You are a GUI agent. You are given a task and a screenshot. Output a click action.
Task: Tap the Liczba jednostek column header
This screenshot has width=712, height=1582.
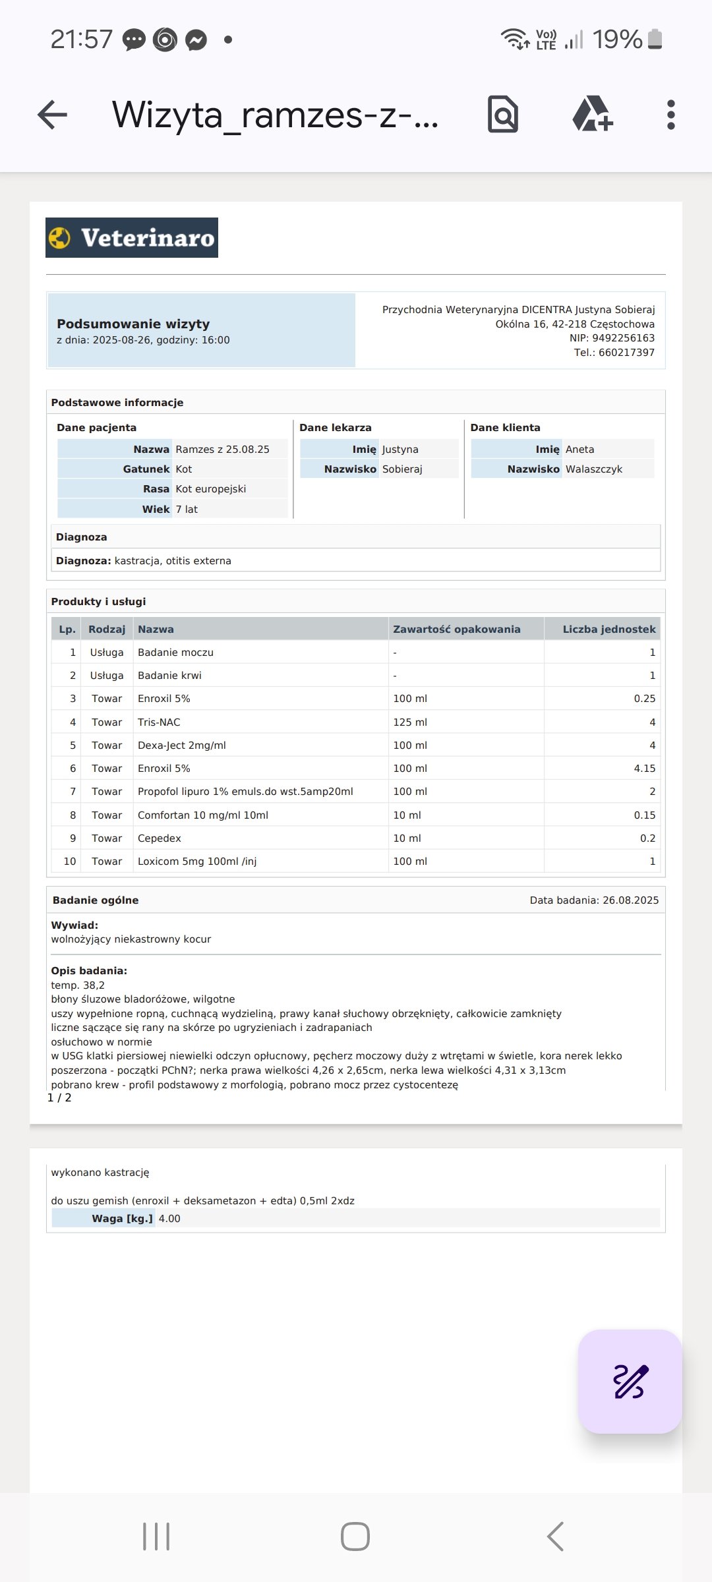point(609,630)
